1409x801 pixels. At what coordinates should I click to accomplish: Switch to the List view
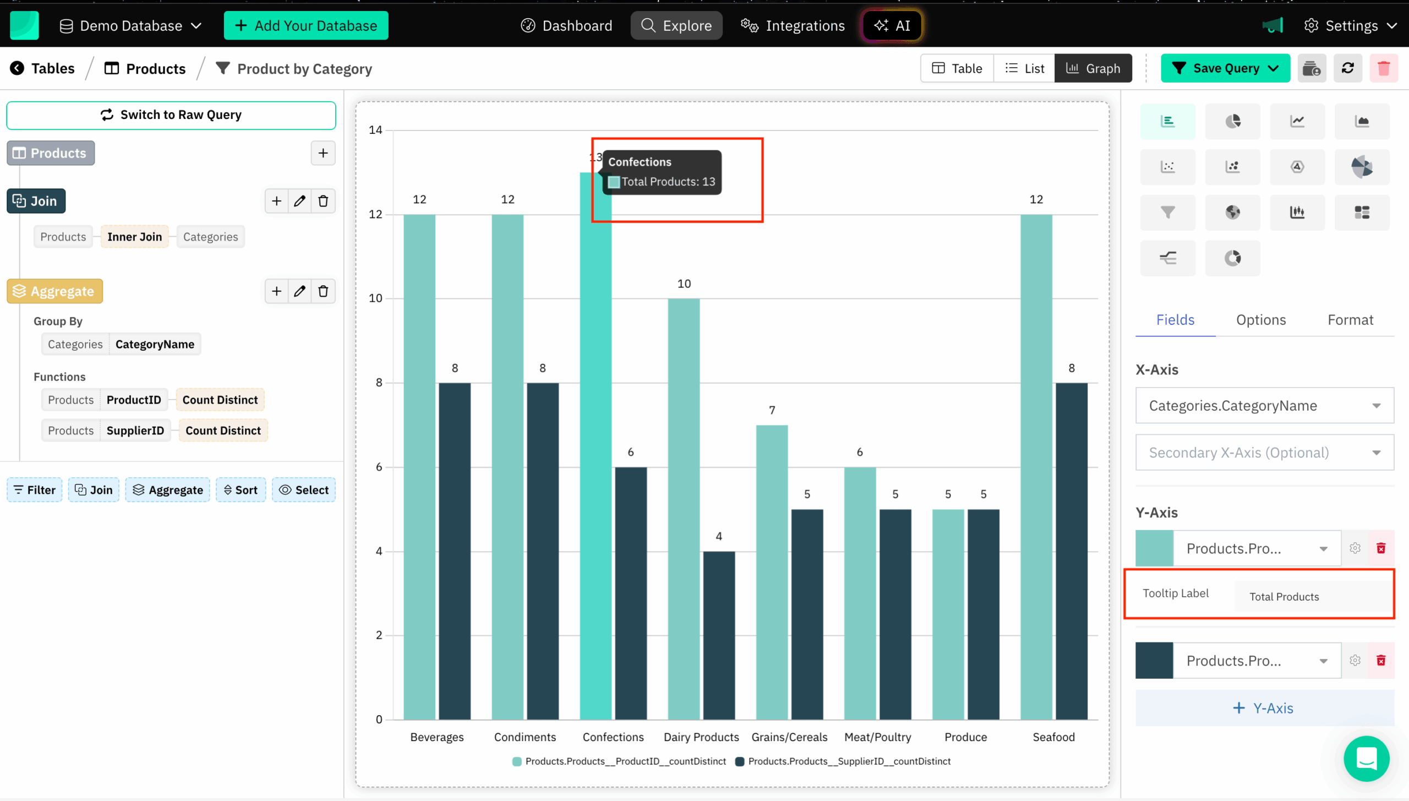pyautogui.click(x=1024, y=68)
